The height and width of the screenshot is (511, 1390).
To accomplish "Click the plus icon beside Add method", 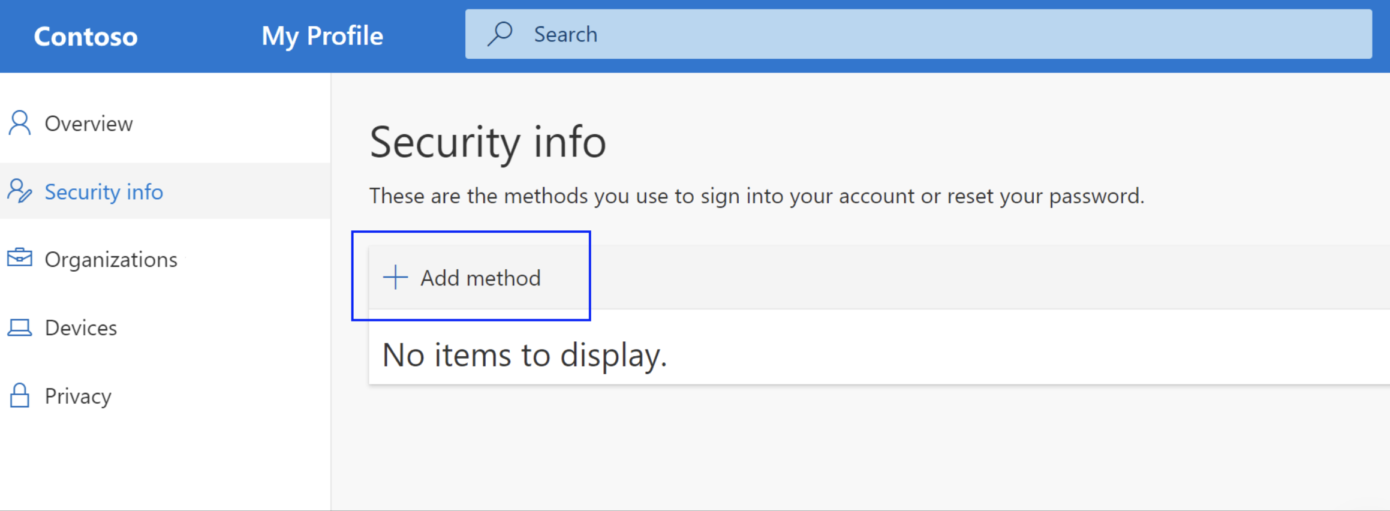I will pyautogui.click(x=395, y=277).
